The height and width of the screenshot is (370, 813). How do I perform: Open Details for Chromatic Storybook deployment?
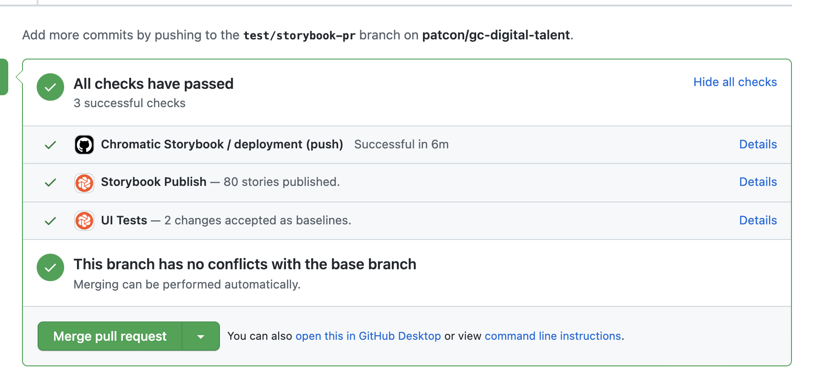(x=758, y=144)
